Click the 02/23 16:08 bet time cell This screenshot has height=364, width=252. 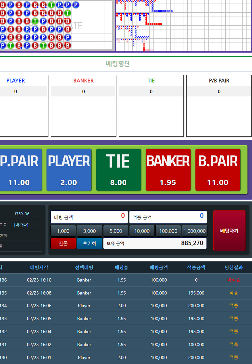pos(39,293)
